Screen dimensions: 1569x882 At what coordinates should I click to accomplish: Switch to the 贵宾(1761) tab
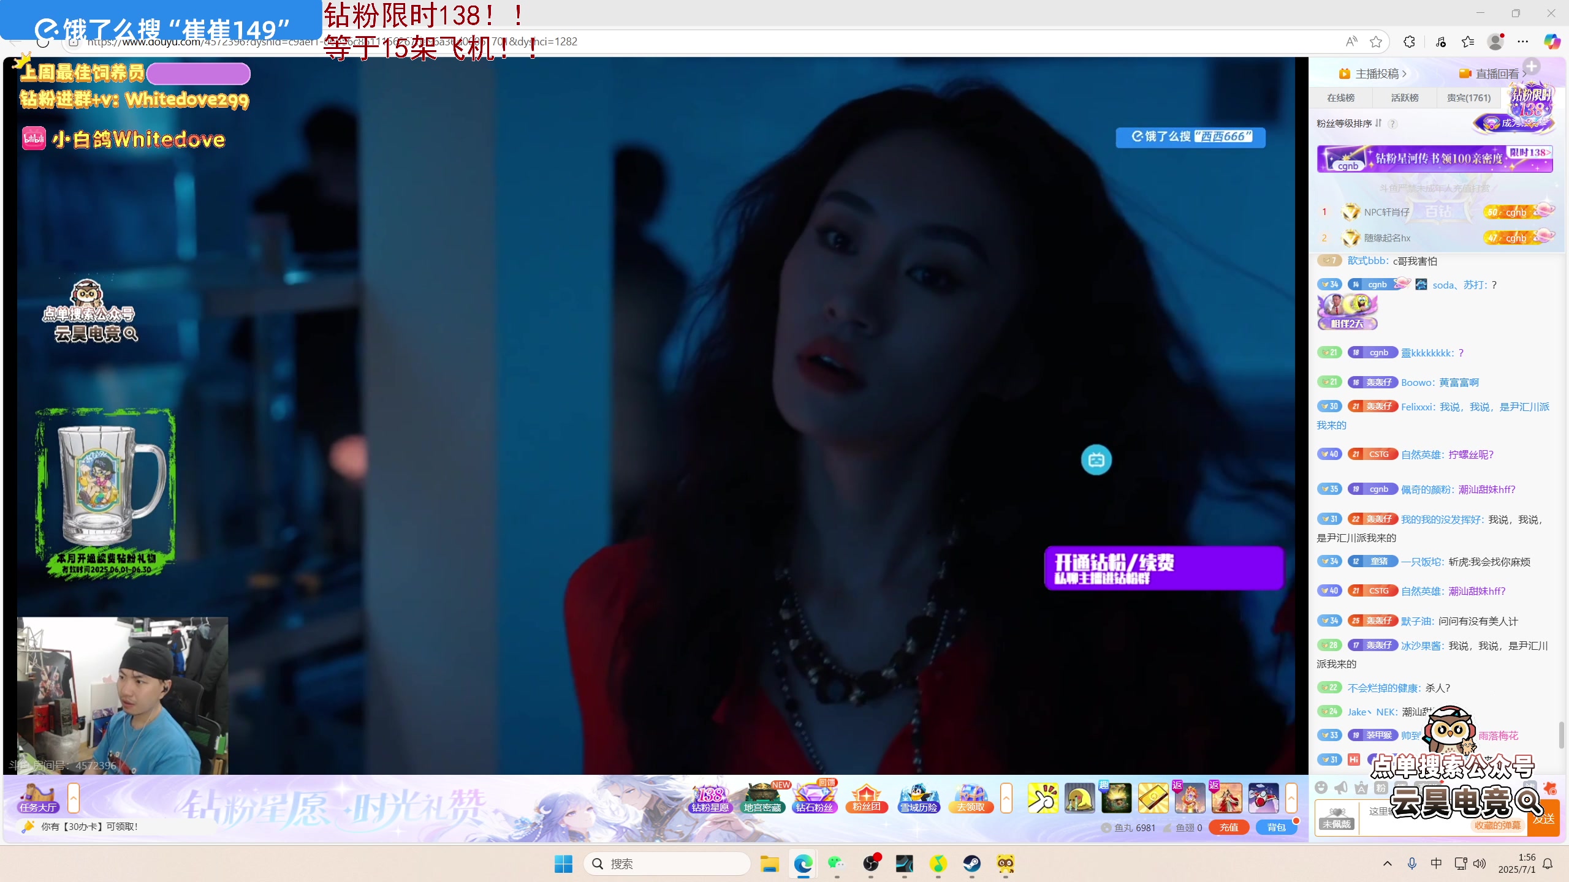pyautogui.click(x=1468, y=98)
